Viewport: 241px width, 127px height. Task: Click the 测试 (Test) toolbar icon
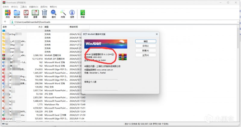click(26, 14)
